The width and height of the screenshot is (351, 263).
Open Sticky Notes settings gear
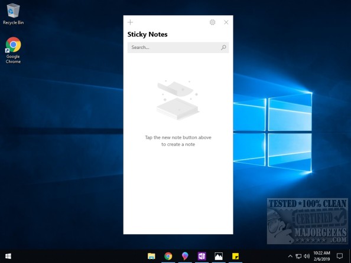213,22
